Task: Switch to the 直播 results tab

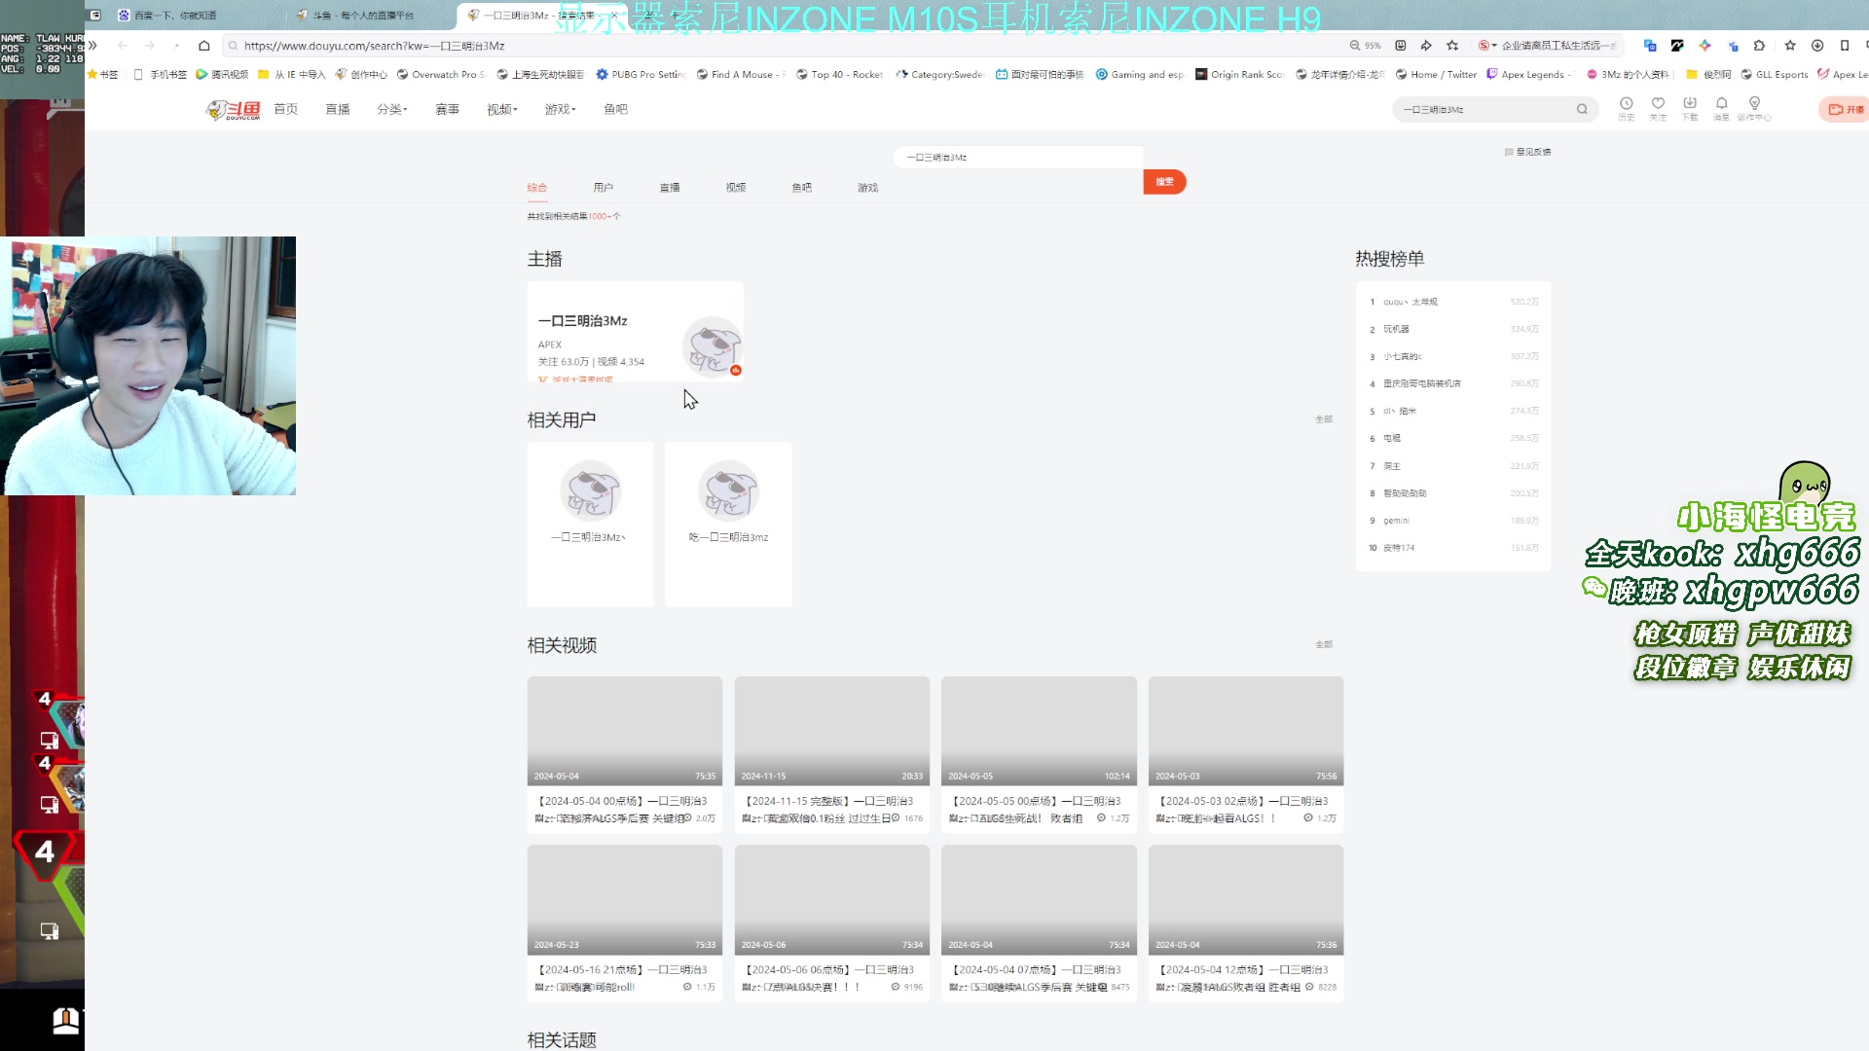Action: click(x=670, y=188)
